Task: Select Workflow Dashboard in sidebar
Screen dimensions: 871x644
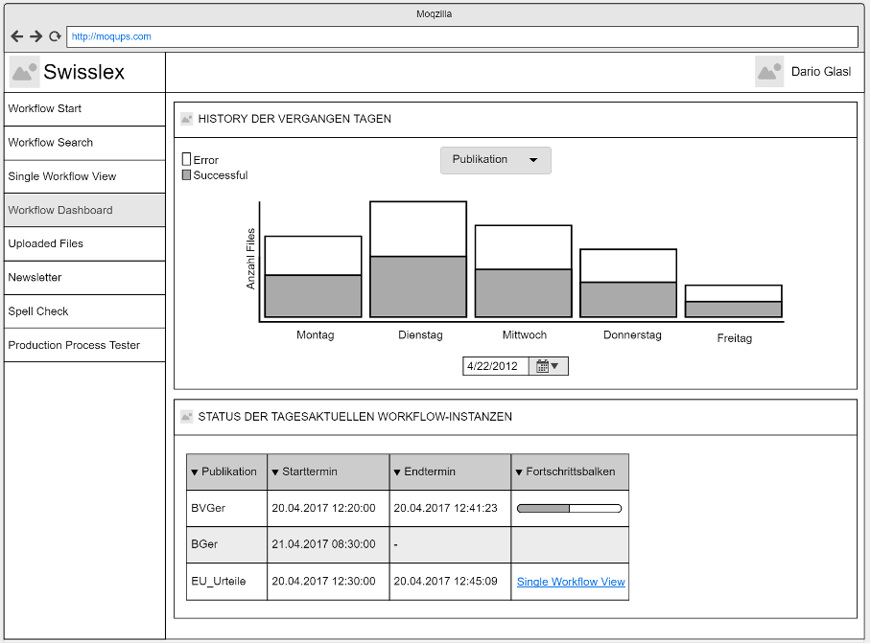Action: [84, 211]
